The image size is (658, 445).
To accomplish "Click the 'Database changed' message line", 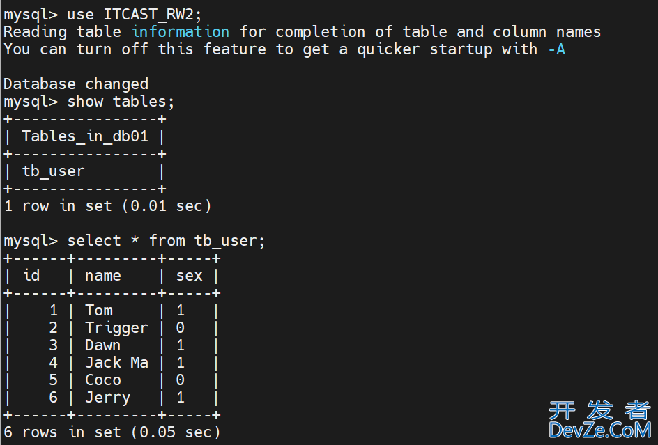I will tap(76, 84).
